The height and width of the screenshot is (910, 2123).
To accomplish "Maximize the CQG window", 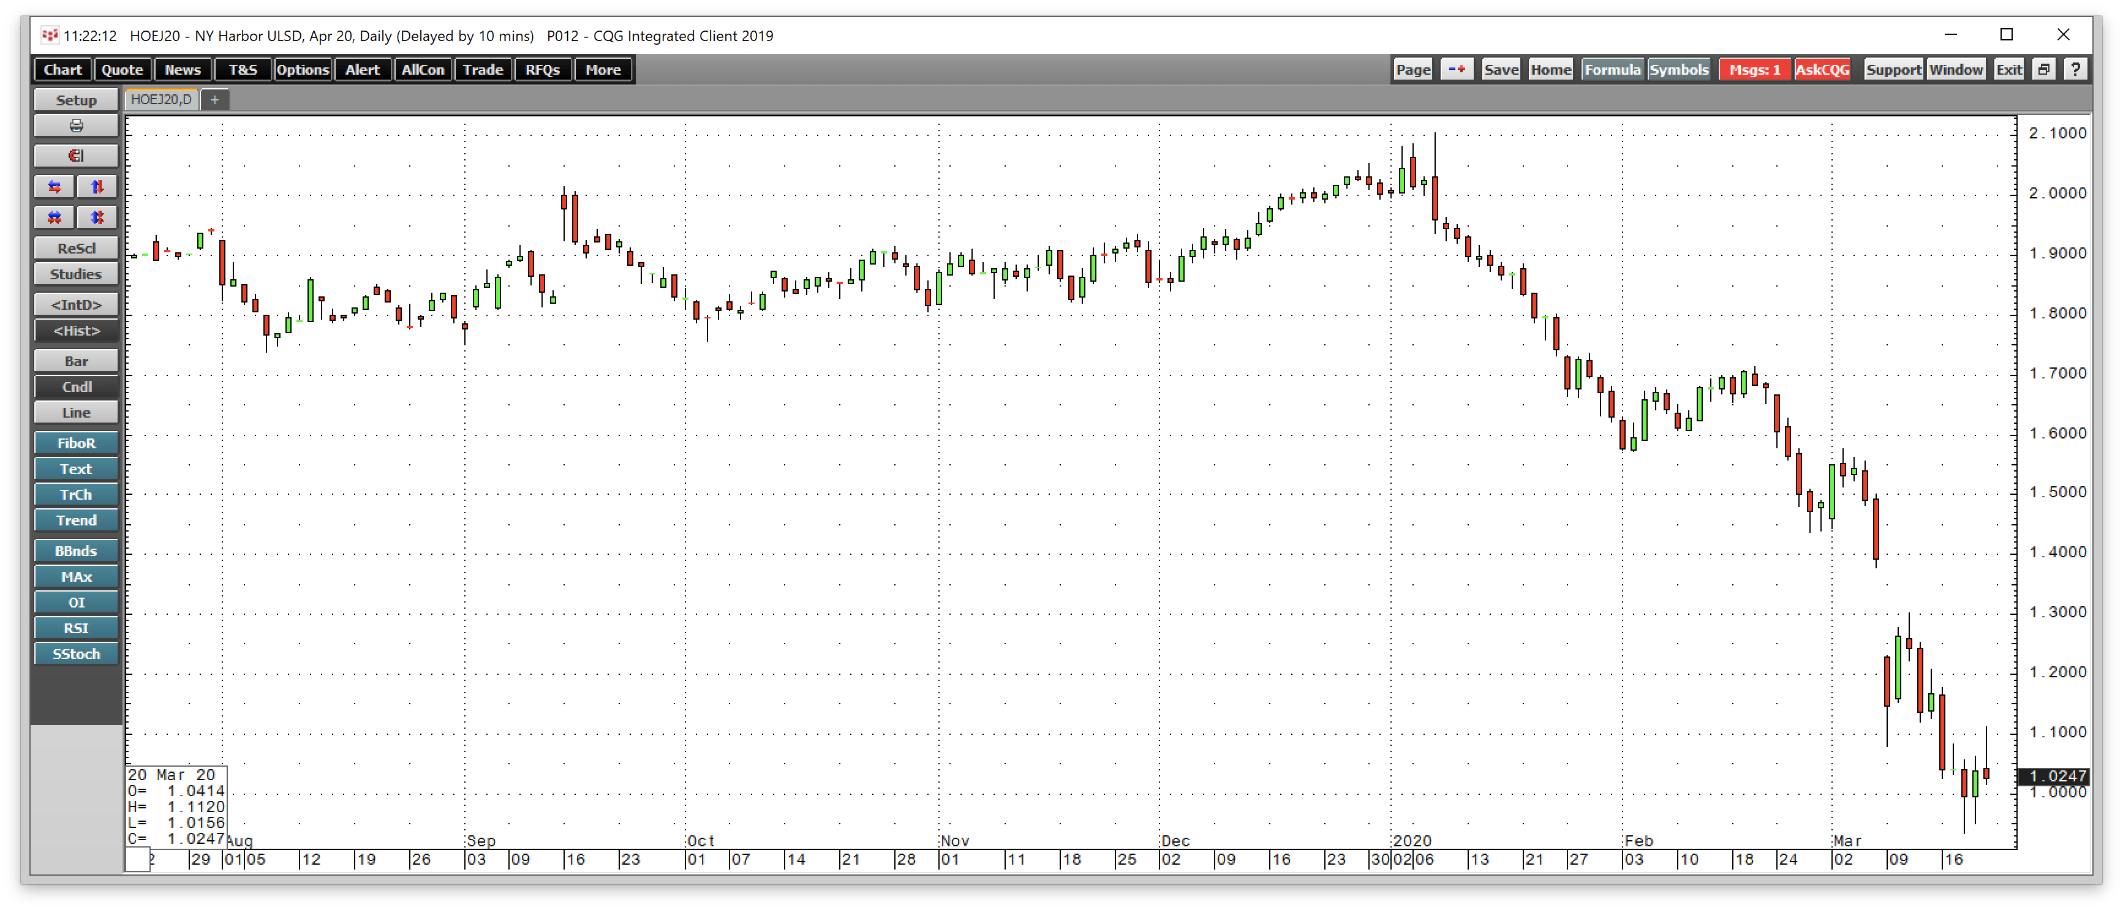I will (2006, 35).
